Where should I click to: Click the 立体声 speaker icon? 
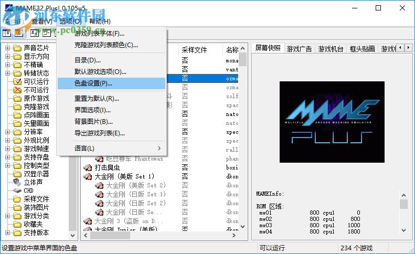coord(17,182)
